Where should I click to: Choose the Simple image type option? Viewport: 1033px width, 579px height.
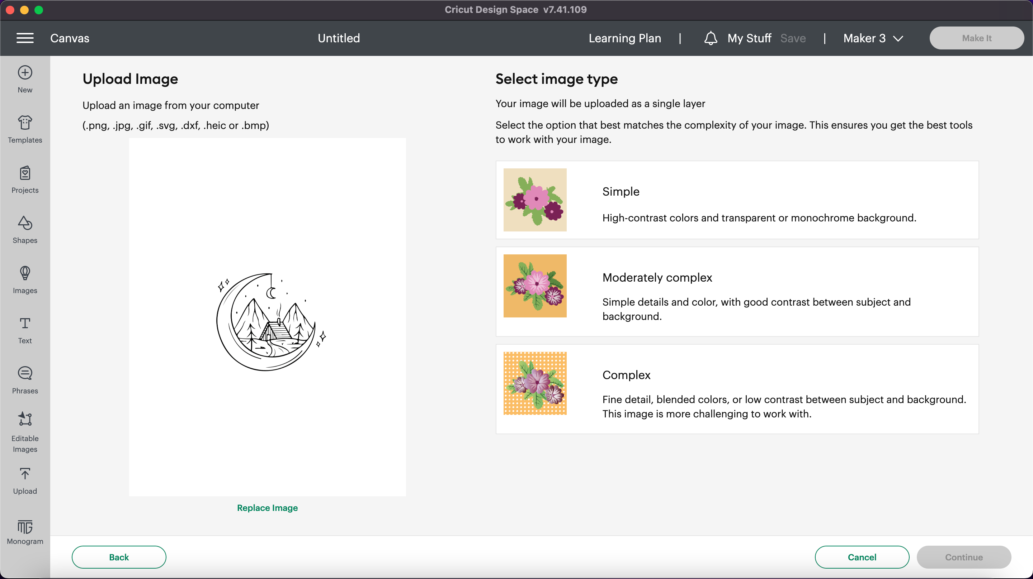click(737, 200)
